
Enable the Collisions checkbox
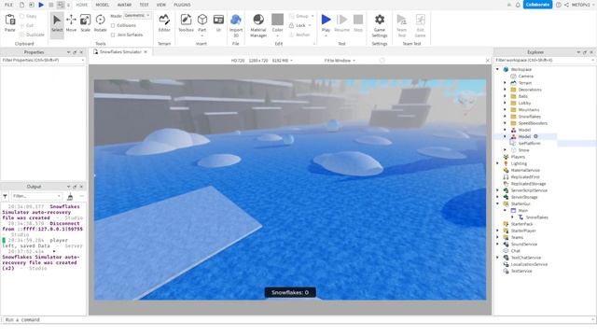click(113, 25)
